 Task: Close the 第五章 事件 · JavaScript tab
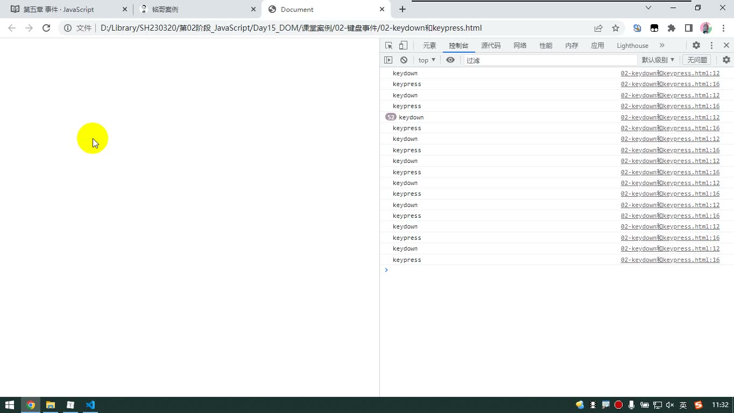click(125, 9)
